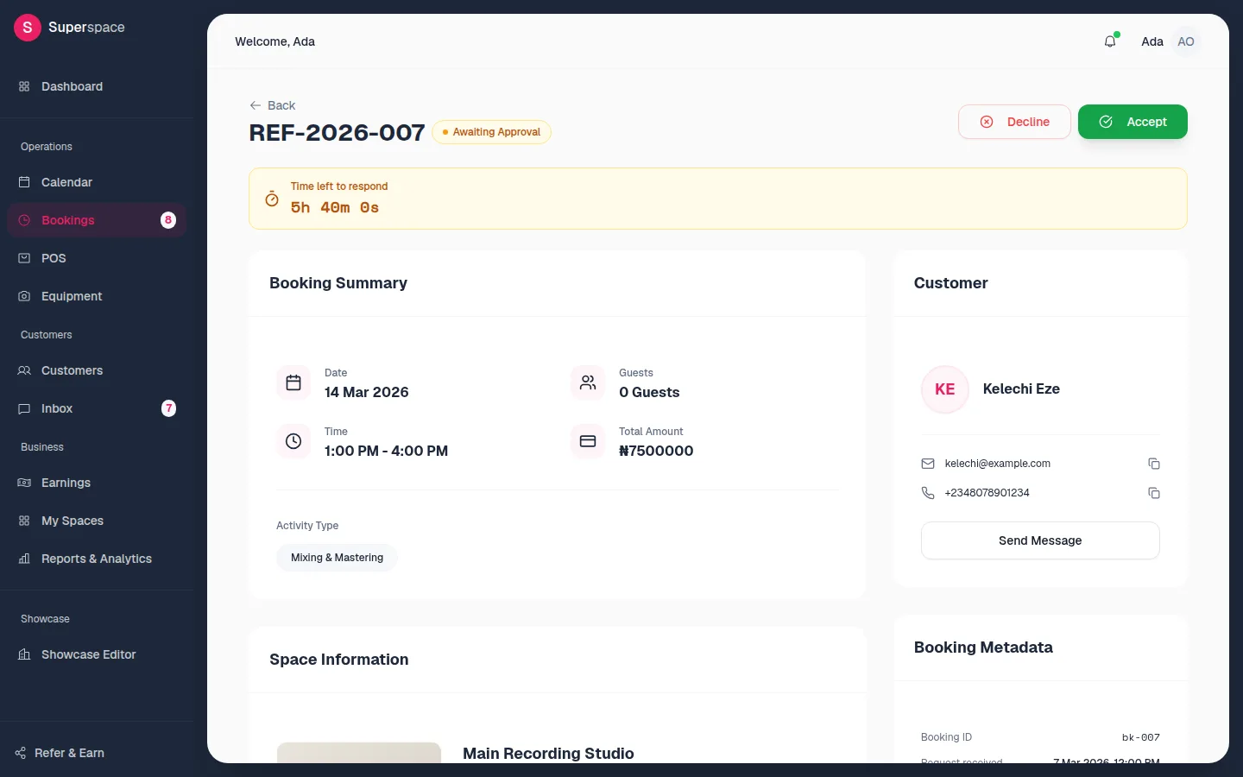Open the AO user avatar
The height and width of the screenshot is (777, 1243).
coord(1186,41)
